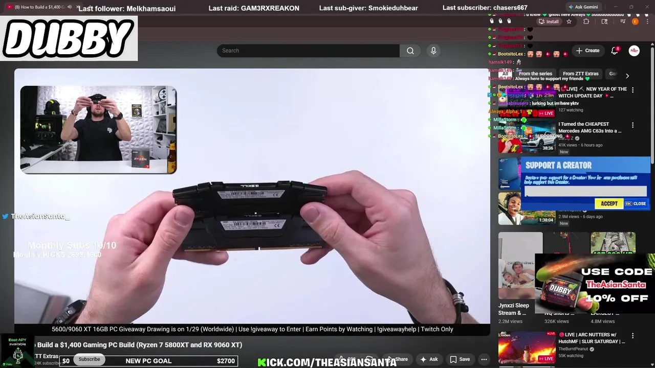This screenshot has width=655, height=368.
Task: Click the 1:38:04 duration video thumbnail
Action: pos(527,209)
